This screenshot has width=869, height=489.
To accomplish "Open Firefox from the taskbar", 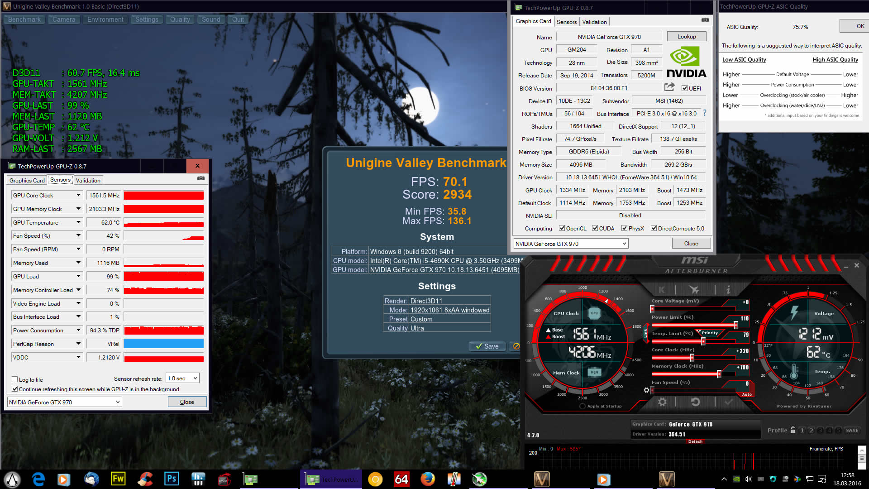I will pos(427,479).
